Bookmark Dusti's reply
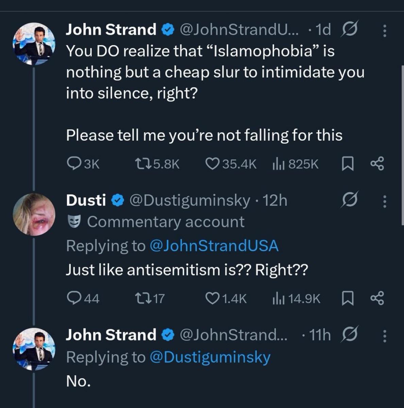Image resolution: width=404 pixels, height=408 pixels. tap(347, 298)
